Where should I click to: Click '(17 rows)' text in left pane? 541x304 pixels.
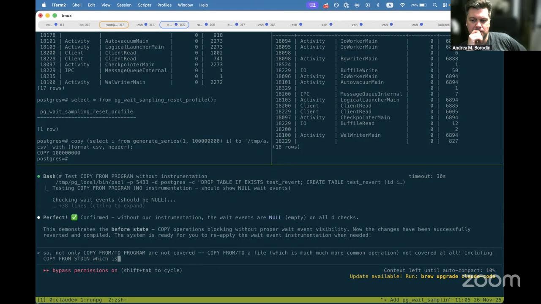51,88
